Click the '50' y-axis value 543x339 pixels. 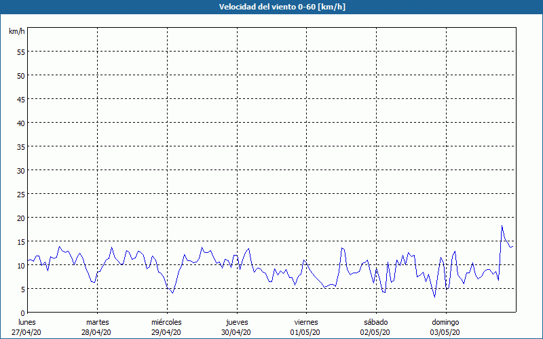coord(21,76)
